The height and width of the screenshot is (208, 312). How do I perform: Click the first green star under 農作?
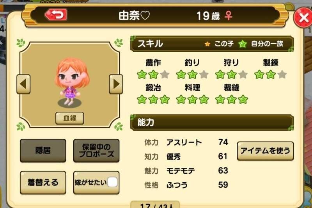click(x=142, y=75)
